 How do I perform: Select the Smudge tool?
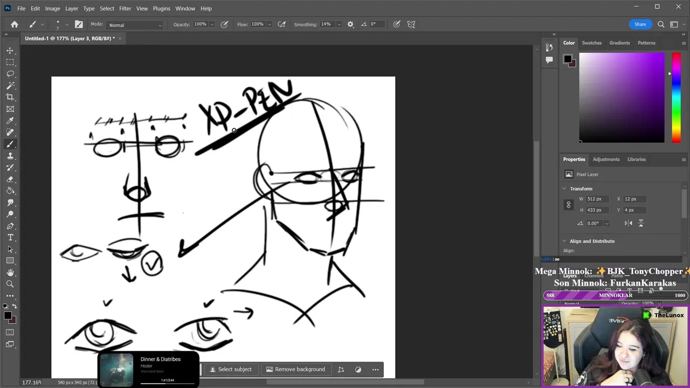10,203
